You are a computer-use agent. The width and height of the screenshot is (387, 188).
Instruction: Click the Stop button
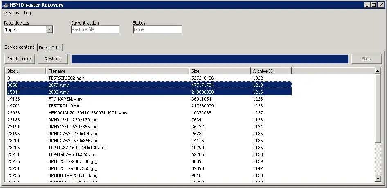[366, 59]
